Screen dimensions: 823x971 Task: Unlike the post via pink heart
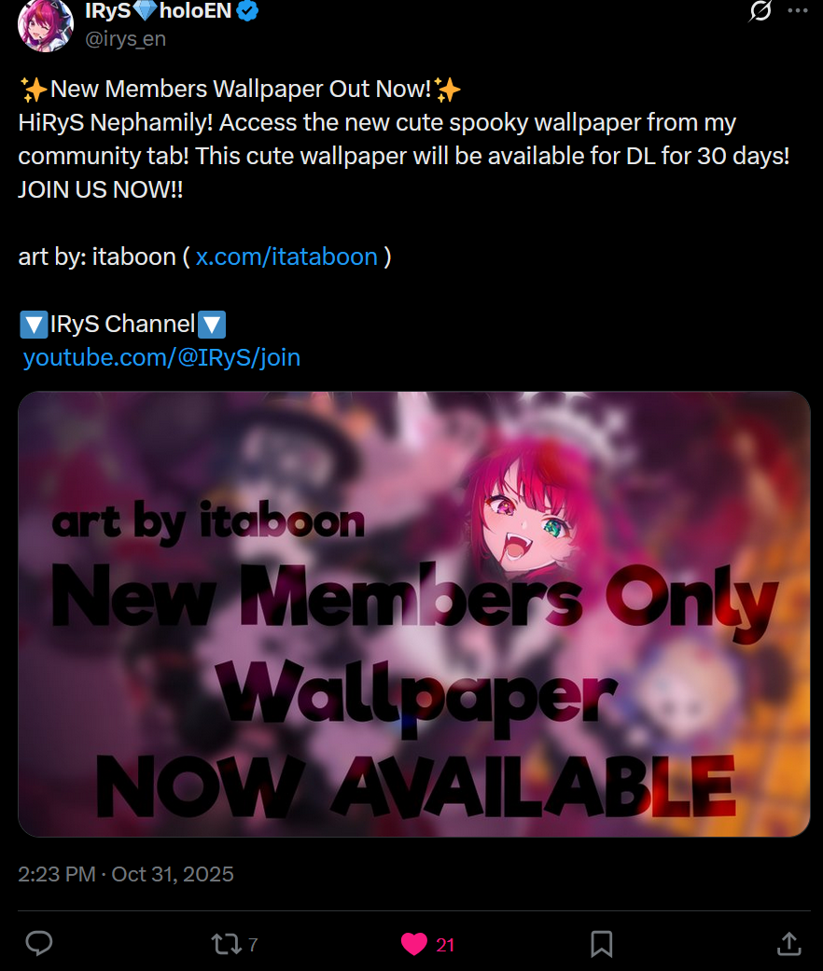[413, 944]
